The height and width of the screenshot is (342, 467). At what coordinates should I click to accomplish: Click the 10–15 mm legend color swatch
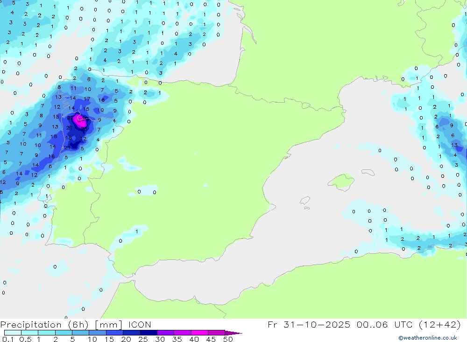click(x=98, y=333)
